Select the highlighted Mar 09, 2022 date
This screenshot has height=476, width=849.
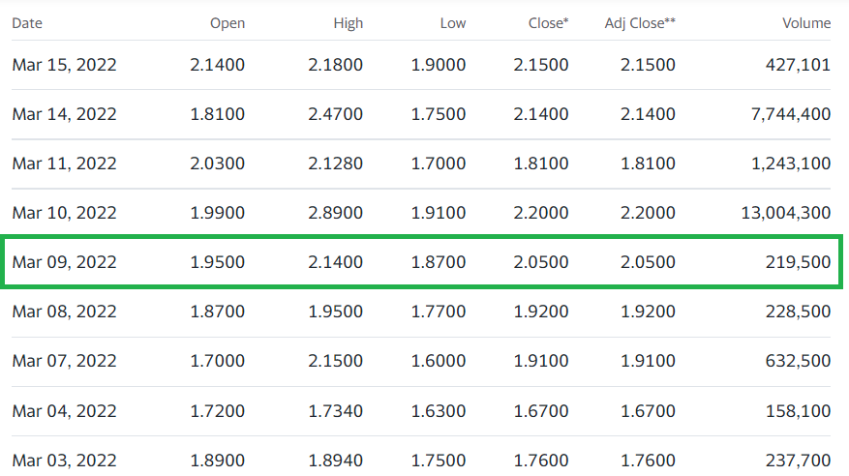pyautogui.click(x=65, y=262)
